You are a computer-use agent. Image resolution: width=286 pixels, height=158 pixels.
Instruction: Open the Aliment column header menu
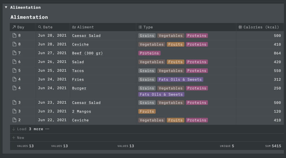pyautogui.click(x=85, y=27)
